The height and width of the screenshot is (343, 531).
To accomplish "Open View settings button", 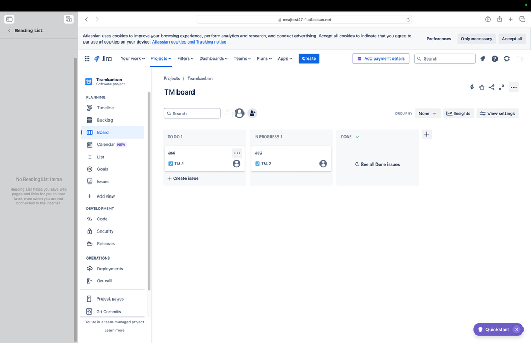I will coord(498,113).
